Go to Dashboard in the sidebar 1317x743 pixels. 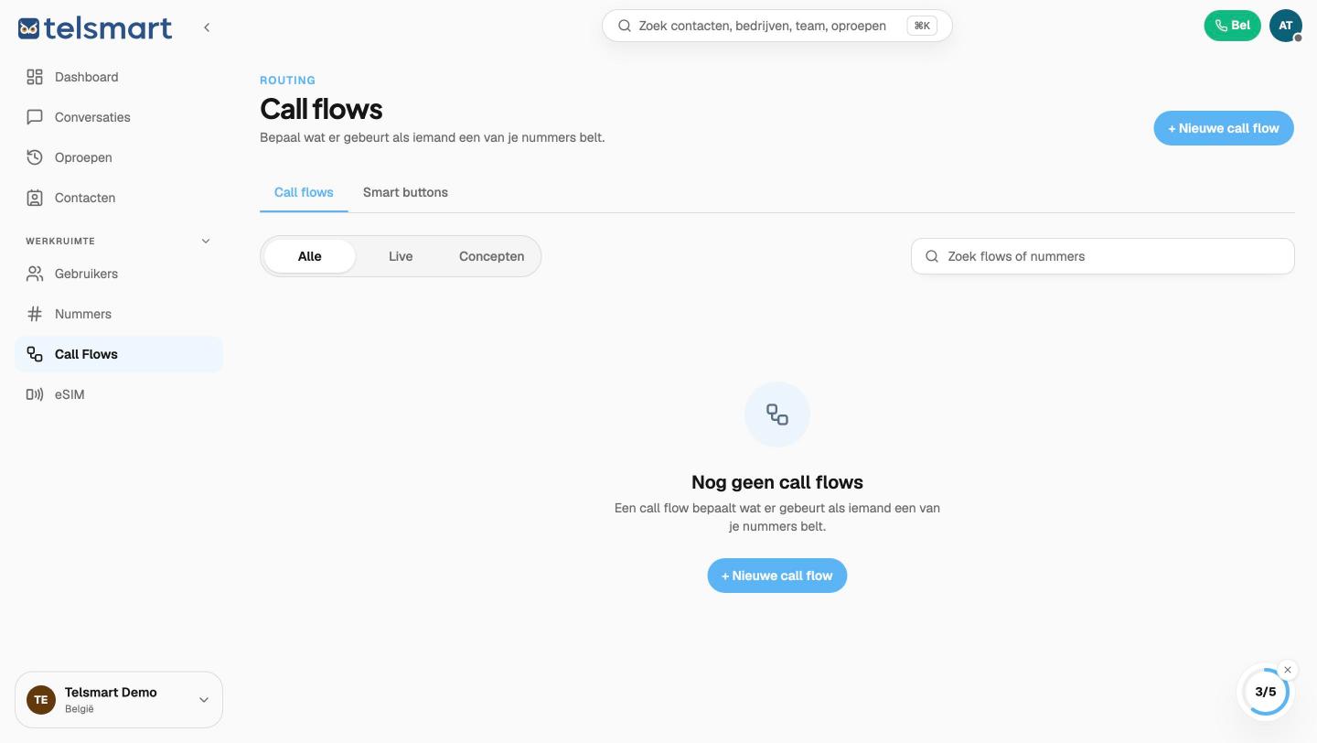[119, 77]
